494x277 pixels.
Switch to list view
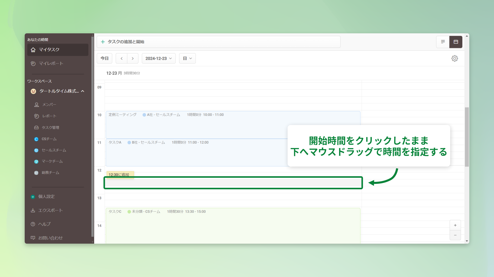pyautogui.click(x=443, y=42)
